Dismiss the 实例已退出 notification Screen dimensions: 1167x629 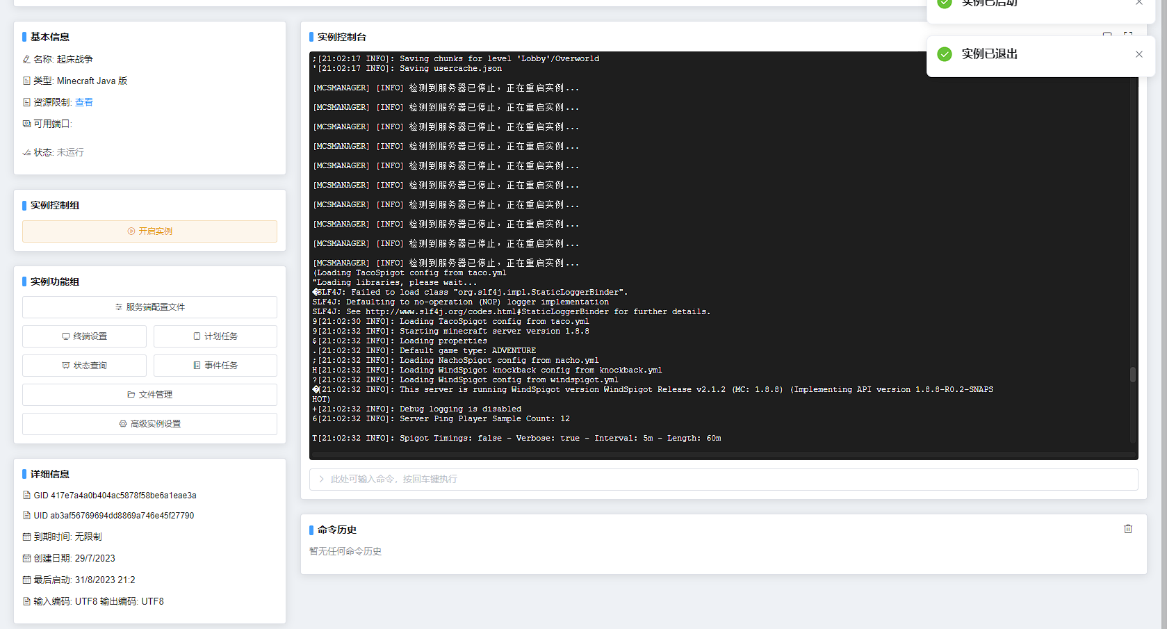[1139, 54]
